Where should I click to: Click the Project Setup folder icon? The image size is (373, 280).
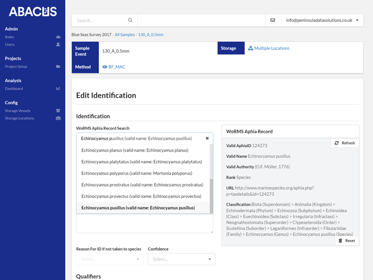coord(58,67)
